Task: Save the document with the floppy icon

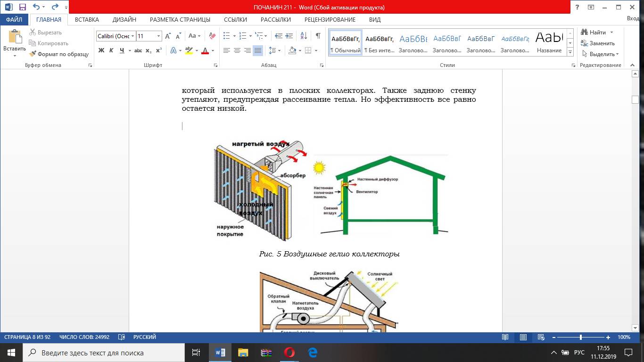Action: 22,7
